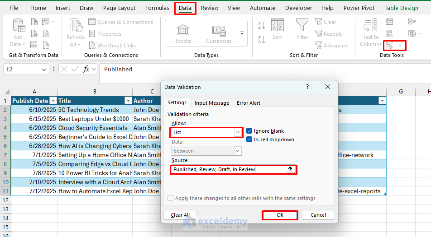Switch to the Formulas ribbon tab
Image resolution: width=431 pixels, height=237 pixels.
click(x=157, y=8)
